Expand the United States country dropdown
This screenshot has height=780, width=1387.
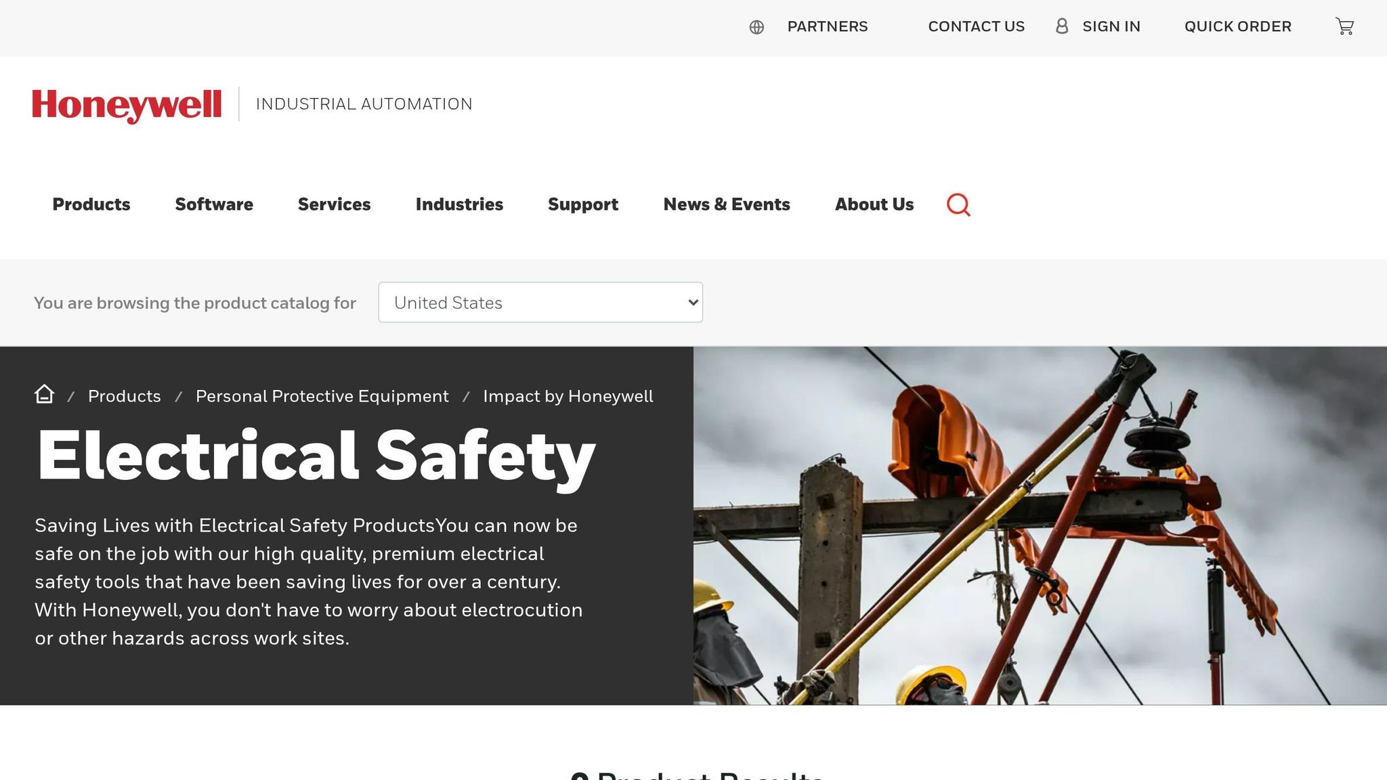click(x=540, y=303)
